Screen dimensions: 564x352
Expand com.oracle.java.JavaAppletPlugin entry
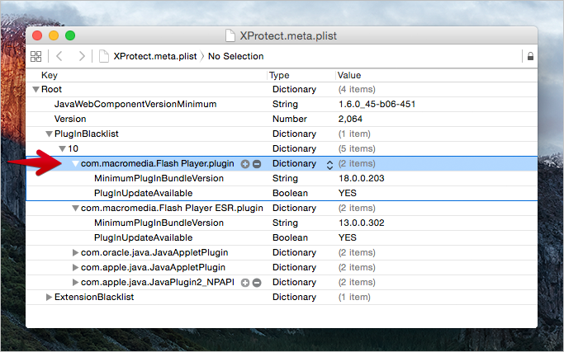(75, 252)
